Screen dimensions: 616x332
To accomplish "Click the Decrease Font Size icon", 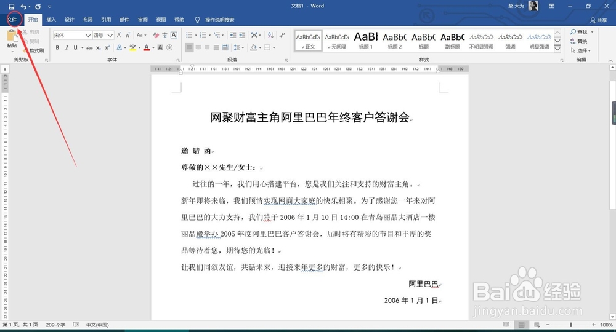I will 128,35.
